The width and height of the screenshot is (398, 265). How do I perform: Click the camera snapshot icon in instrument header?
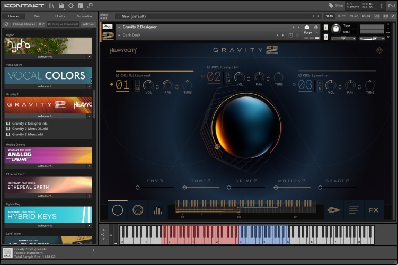pyautogui.click(x=307, y=27)
